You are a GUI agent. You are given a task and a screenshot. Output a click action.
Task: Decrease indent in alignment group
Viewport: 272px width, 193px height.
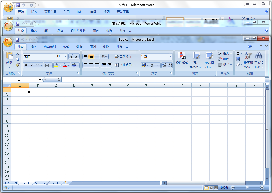(x=103, y=65)
